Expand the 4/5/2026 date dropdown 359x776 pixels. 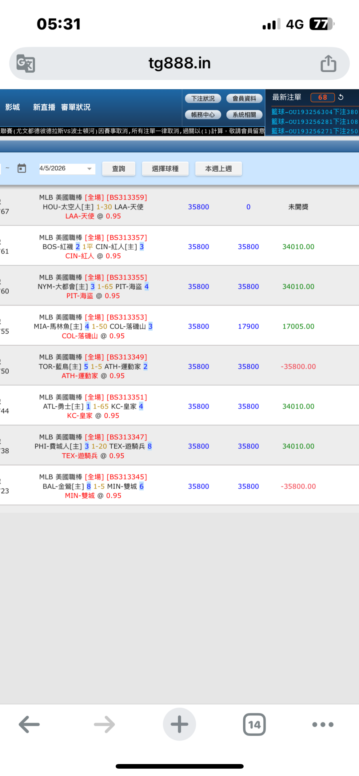(67, 169)
